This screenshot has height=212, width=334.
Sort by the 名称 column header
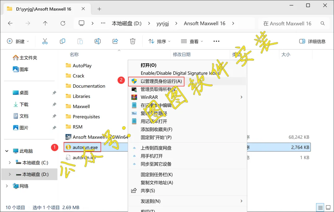click(74, 54)
